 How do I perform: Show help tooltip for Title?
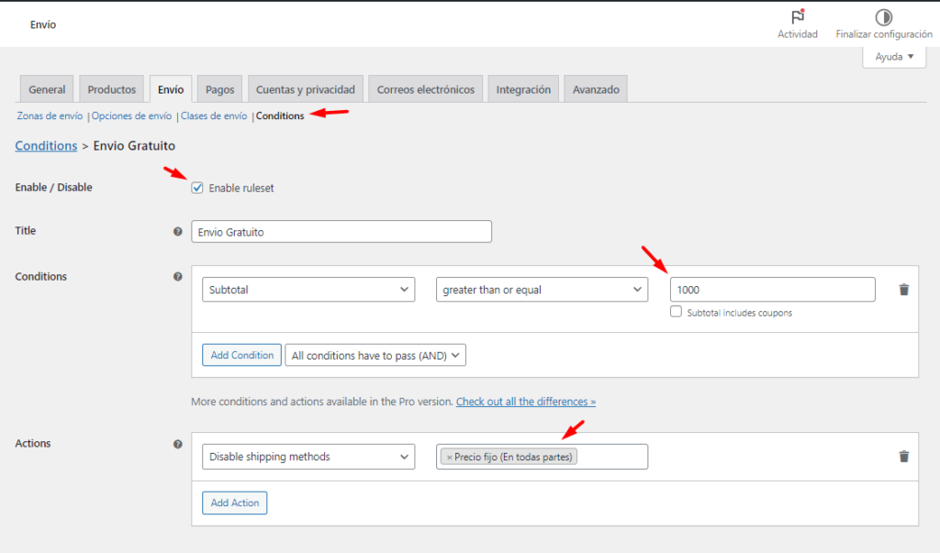click(177, 231)
